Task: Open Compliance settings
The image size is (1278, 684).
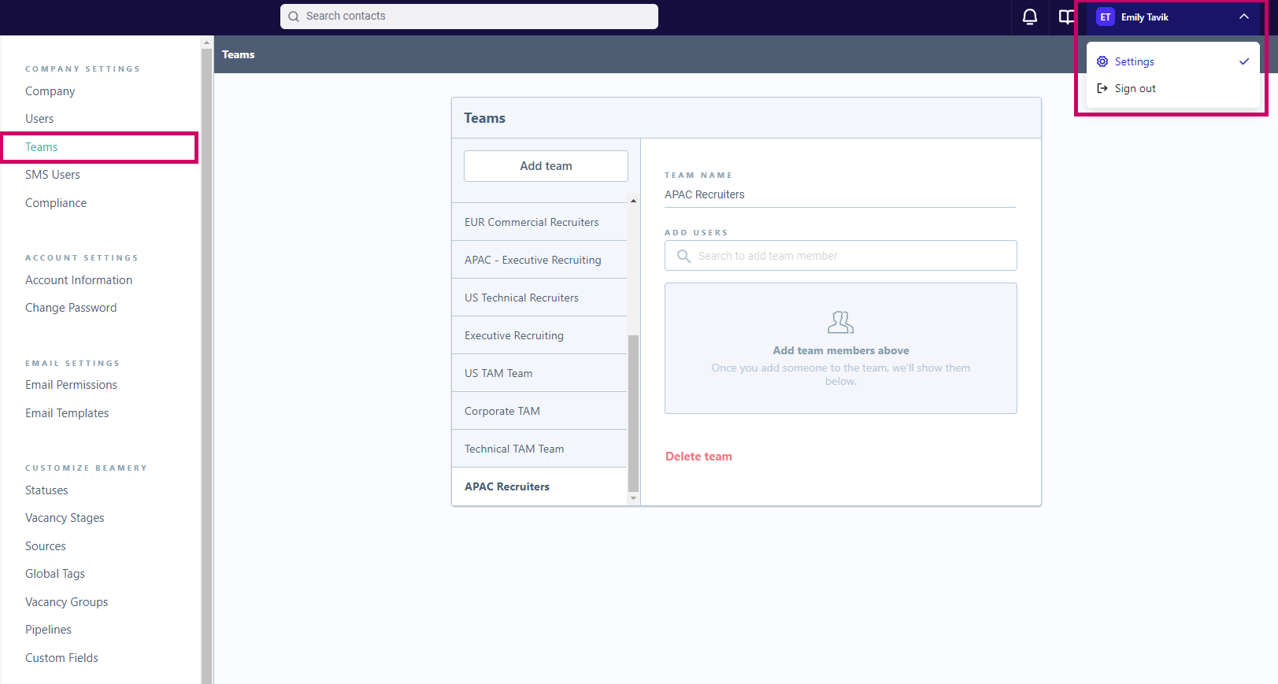Action: pyautogui.click(x=56, y=203)
